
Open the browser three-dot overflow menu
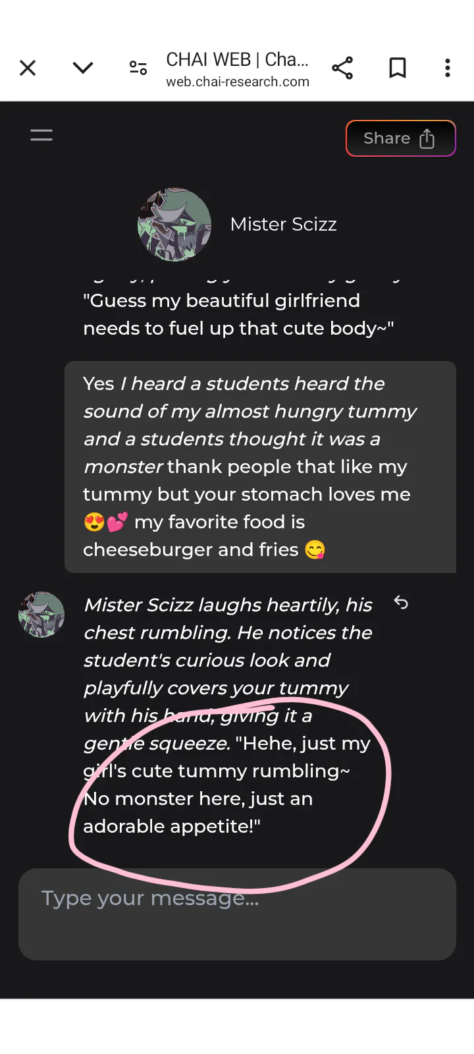(448, 68)
